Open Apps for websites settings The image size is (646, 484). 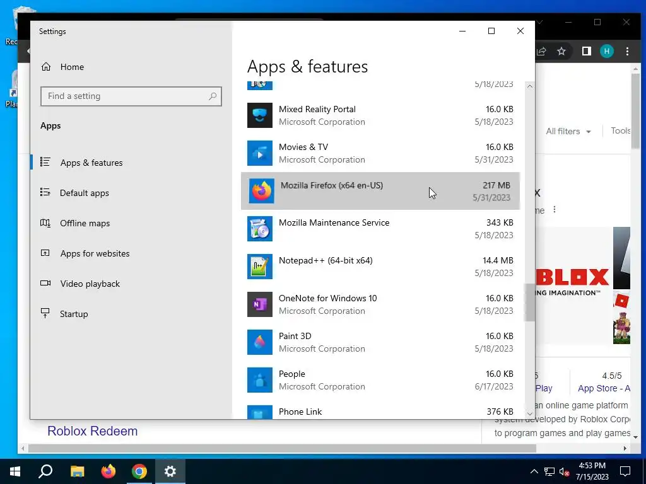85,253
